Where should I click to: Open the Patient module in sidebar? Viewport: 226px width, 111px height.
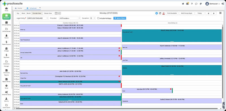(x=6, y=37)
